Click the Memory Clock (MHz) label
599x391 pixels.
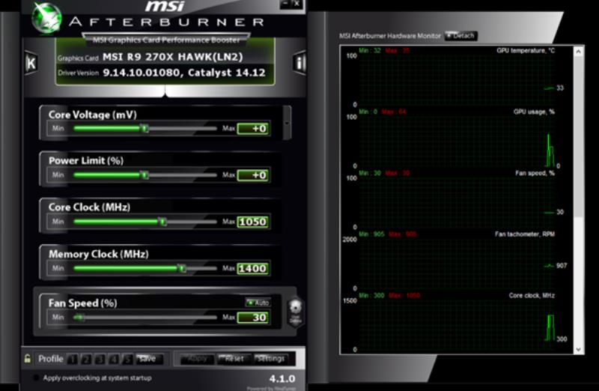pyautogui.click(x=99, y=254)
